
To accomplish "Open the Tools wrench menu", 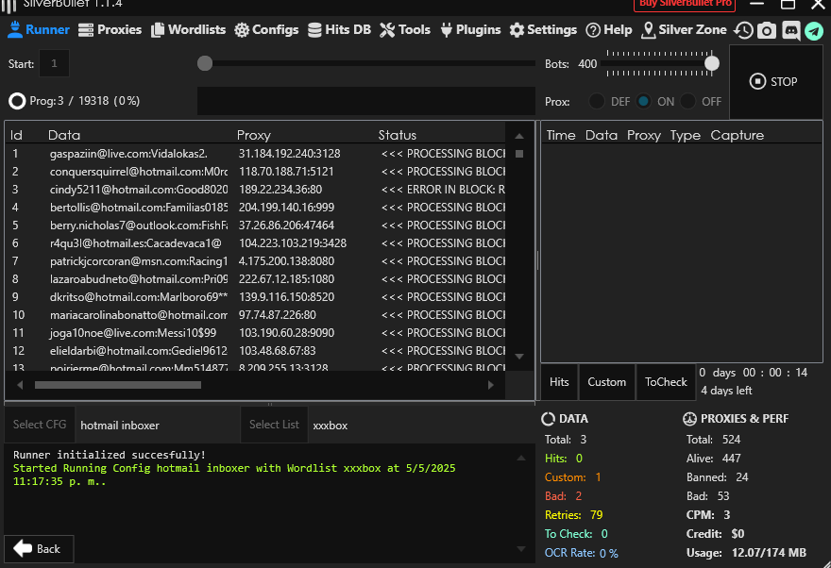I will (x=404, y=29).
